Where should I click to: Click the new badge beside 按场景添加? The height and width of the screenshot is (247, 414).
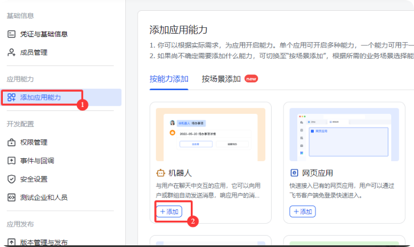point(251,79)
